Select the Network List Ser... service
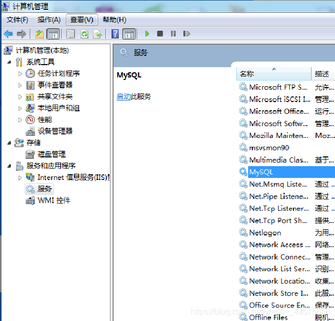335x321 pixels. pyautogui.click(x=280, y=269)
